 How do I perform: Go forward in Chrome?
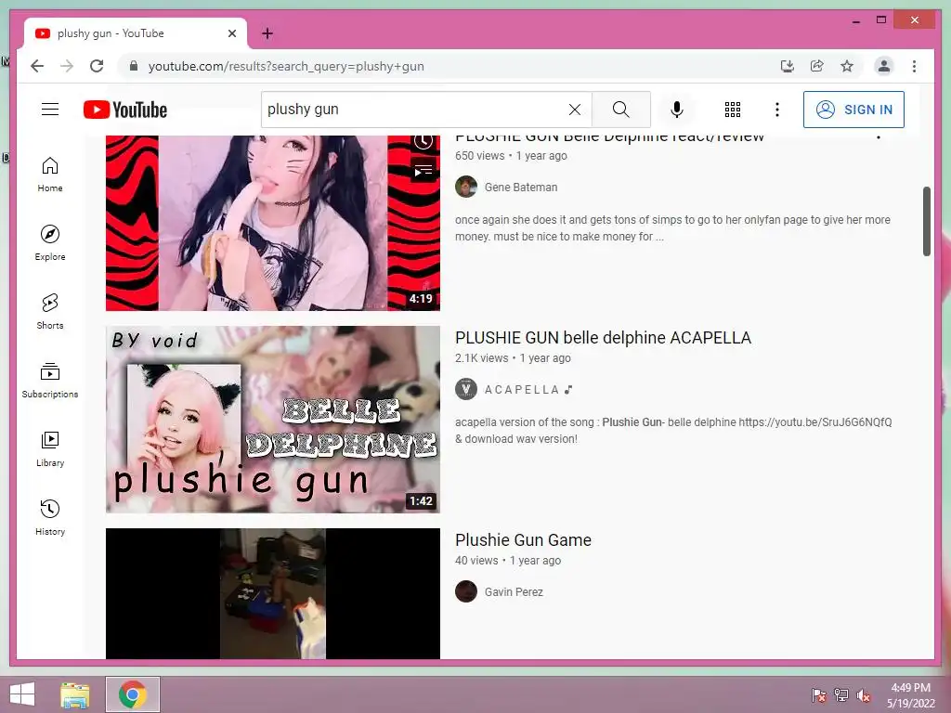pos(67,66)
